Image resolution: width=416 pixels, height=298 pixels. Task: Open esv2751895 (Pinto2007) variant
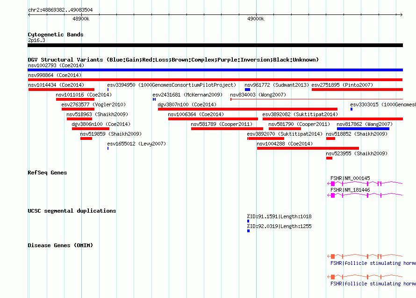(342, 85)
